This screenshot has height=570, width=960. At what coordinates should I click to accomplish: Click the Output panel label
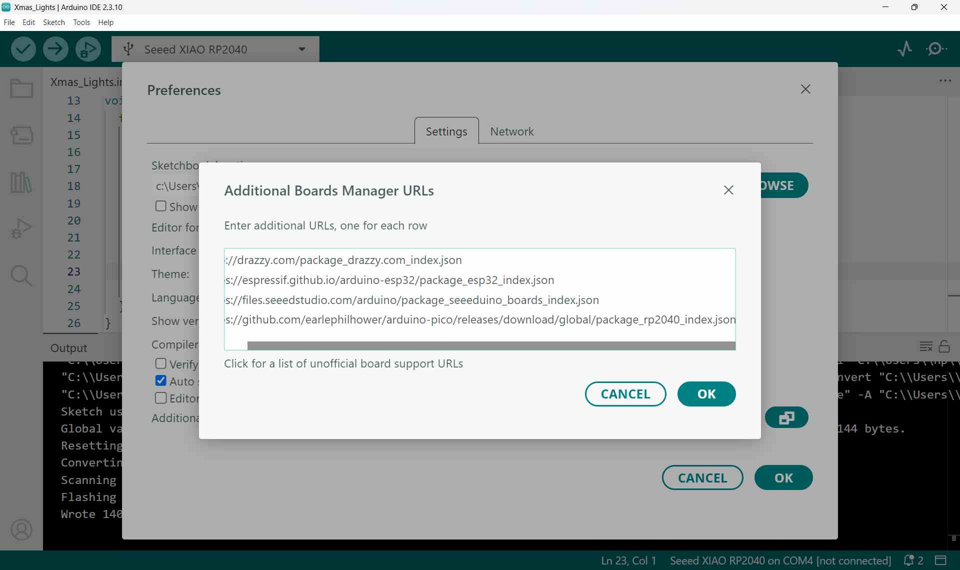click(x=69, y=348)
